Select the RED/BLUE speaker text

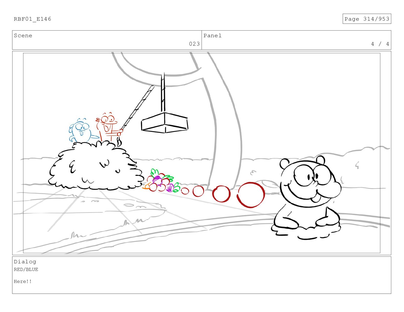click(26, 269)
